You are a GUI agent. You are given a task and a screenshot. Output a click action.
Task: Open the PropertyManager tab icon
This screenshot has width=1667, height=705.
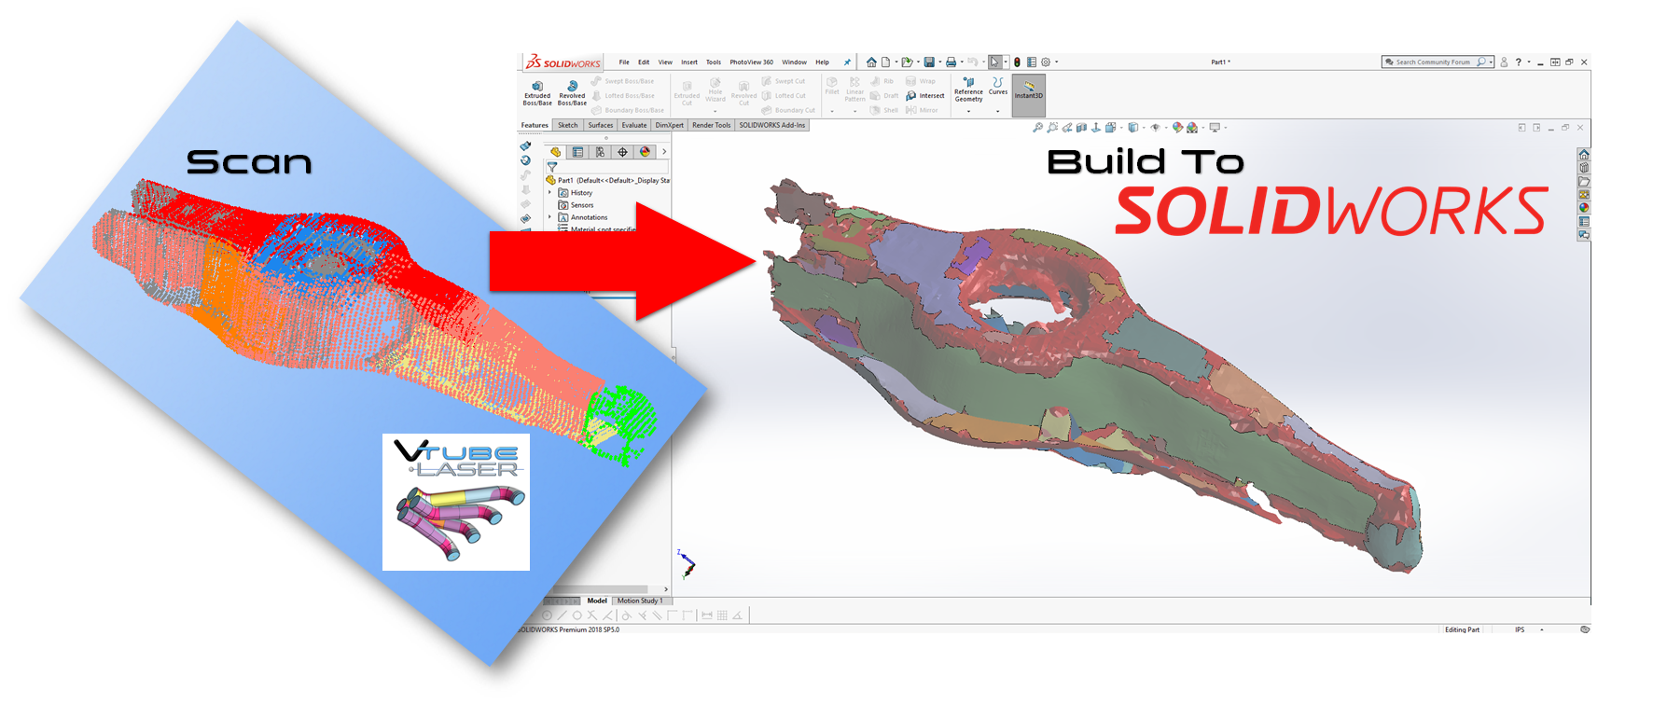577,152
